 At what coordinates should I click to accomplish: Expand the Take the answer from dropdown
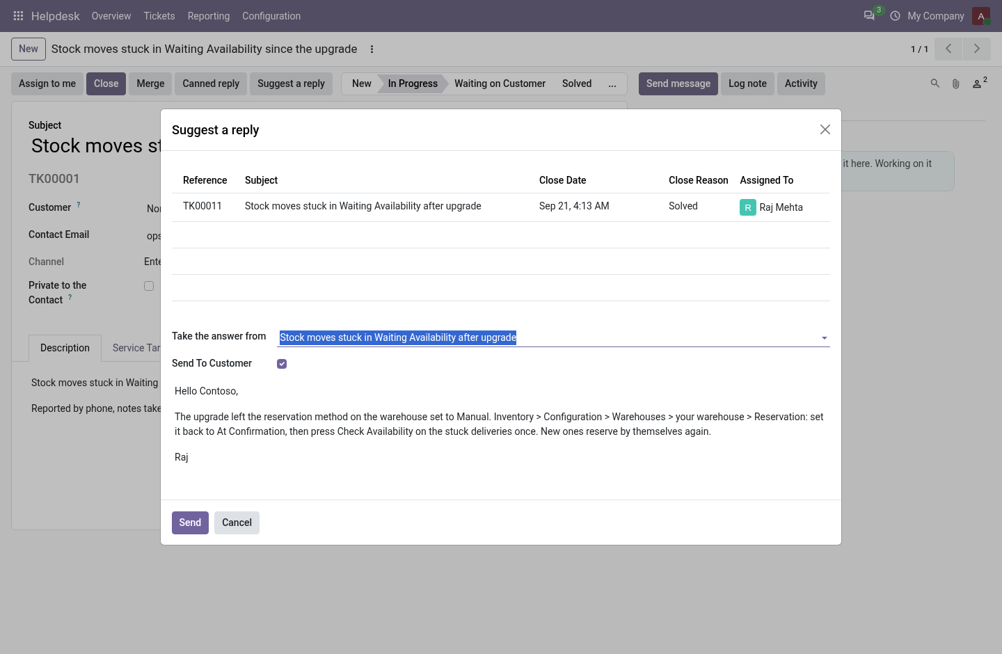tap(825, 338)
